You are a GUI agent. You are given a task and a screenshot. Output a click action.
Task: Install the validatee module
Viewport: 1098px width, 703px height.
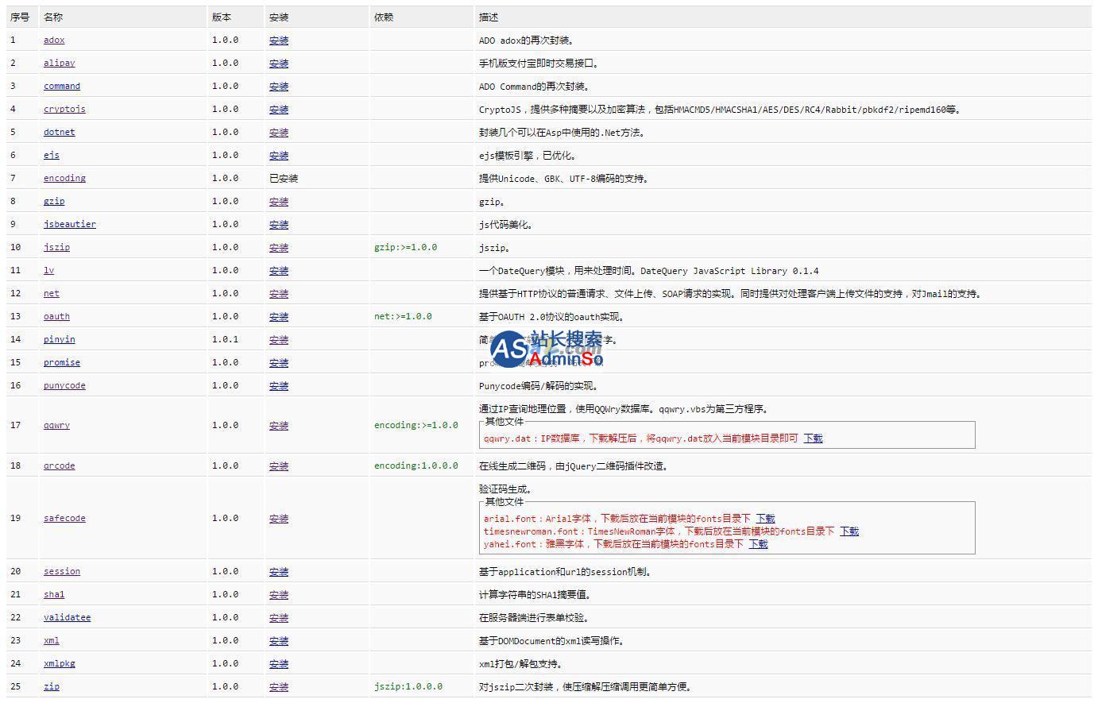click(279, 617)
